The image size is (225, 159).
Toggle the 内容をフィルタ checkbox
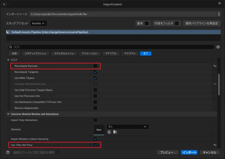(x=177, y=23)
